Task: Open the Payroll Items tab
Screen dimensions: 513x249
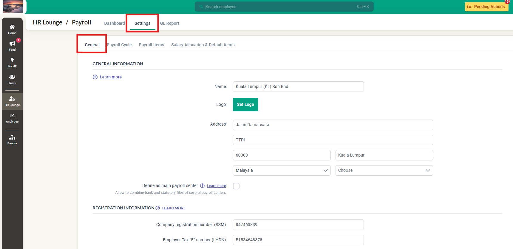Action: tap(151, 45)
